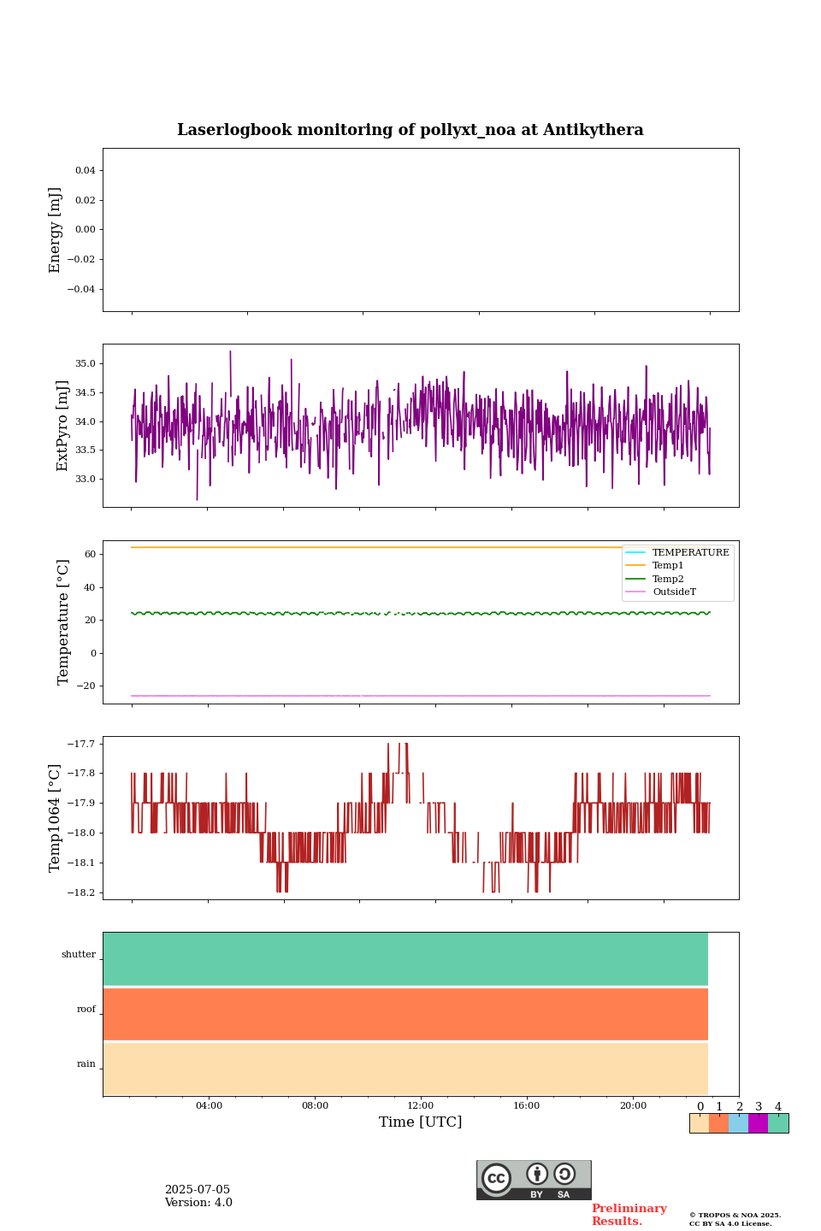
Task: Click the 12:00 time tick label
Action: pos(421,1105)
